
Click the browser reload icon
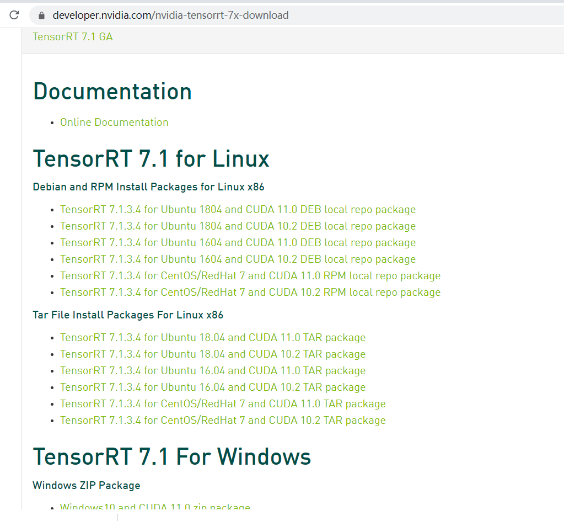click(x=14, y=15)
